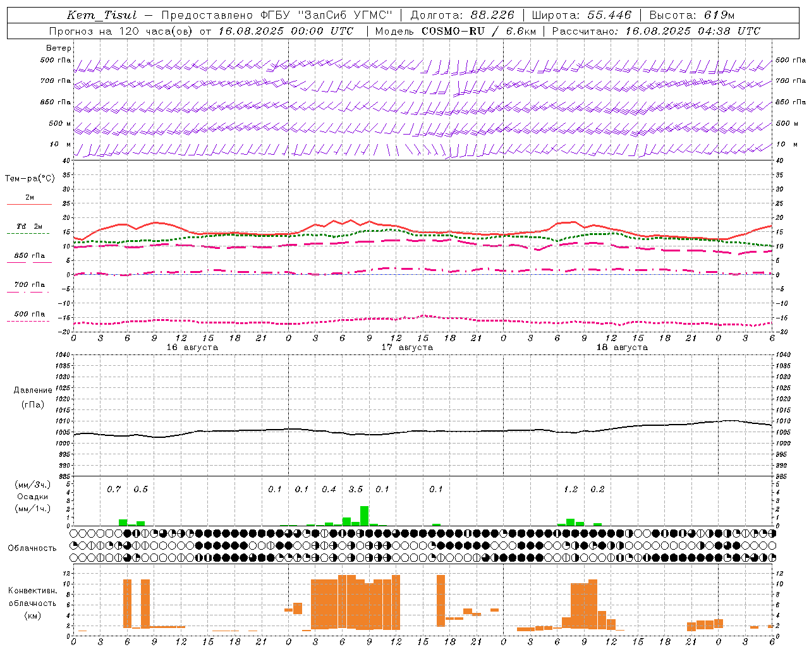809x647 pixels.
Task: Click the 'Давление' pressure label
Action: (x=33, y=390)
